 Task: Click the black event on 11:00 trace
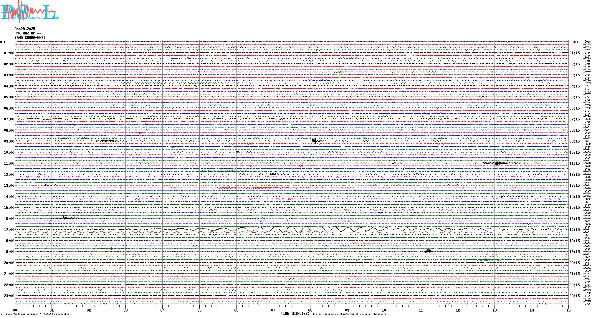[497, 163]
